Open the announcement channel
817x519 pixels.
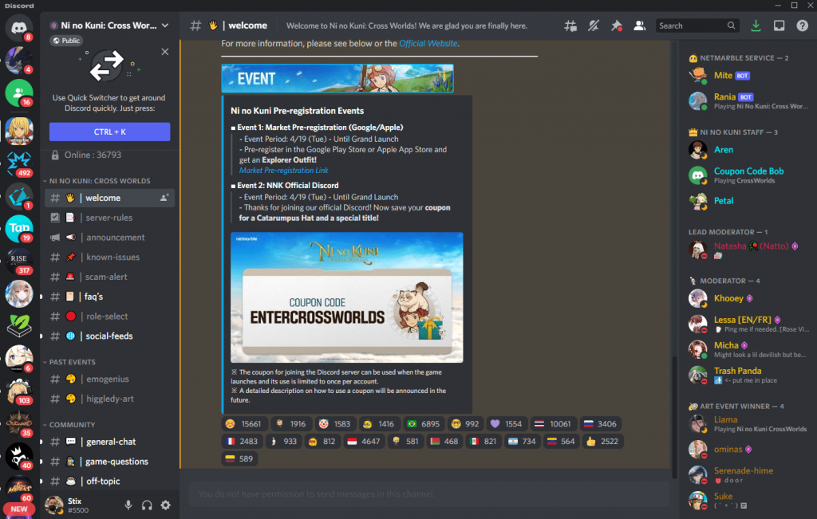tap(109, 238)
